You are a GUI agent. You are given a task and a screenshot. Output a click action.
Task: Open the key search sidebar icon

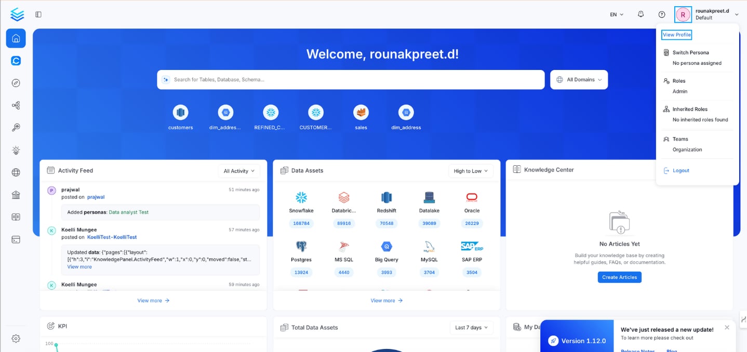pos(16,128)
